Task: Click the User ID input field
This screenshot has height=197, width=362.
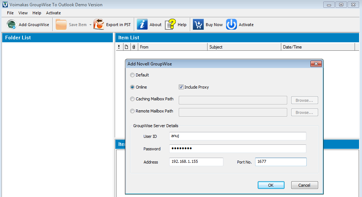Action: [237, 136]
